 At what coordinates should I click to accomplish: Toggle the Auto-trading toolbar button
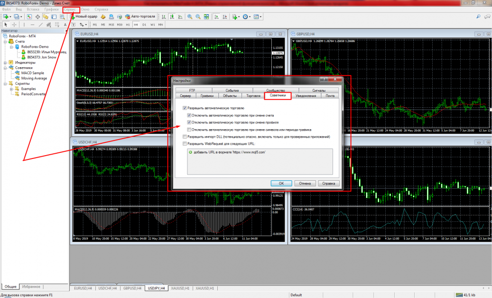click(140, 17)
